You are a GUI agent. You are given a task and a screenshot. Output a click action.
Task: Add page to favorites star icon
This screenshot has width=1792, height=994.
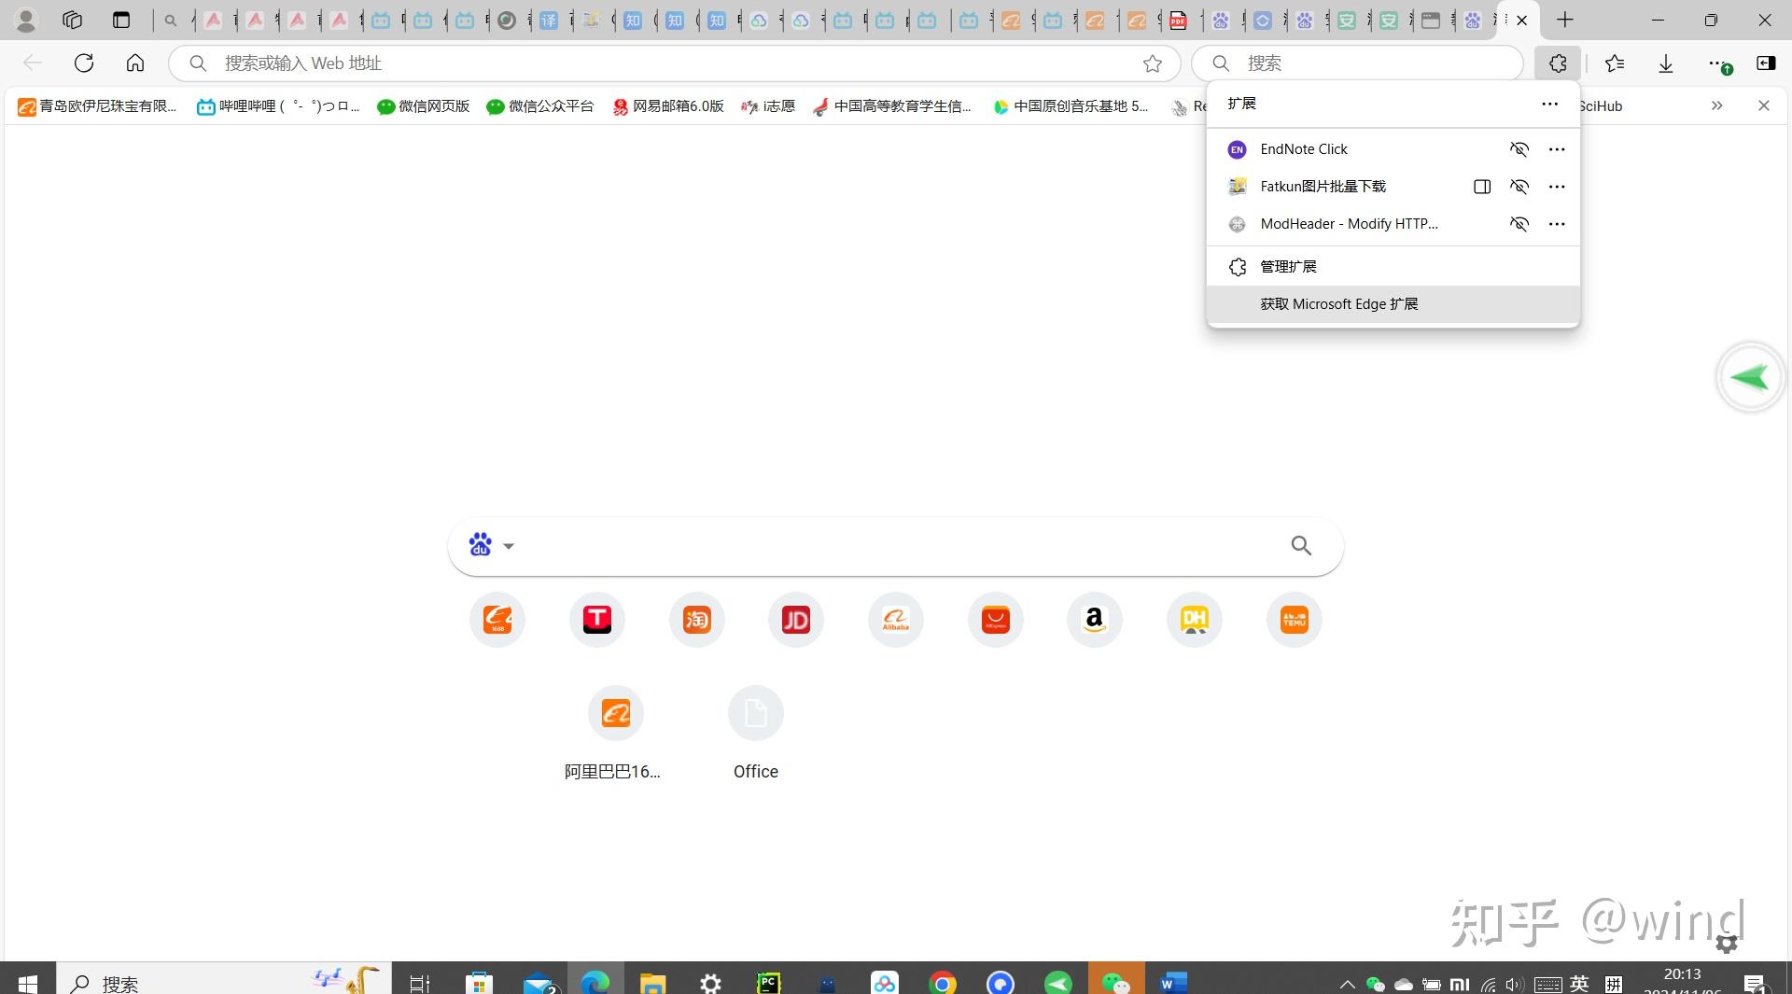pyautogui.click(x=1153, y=63)
